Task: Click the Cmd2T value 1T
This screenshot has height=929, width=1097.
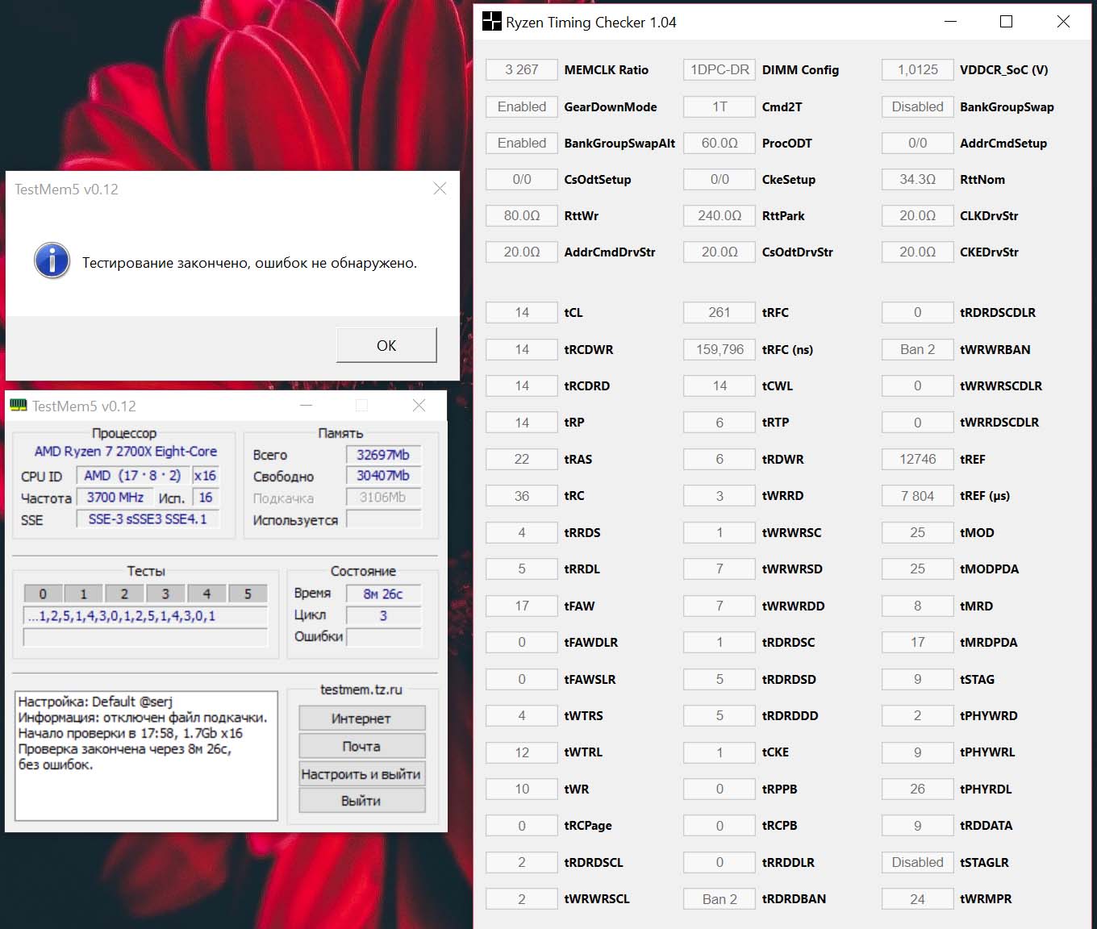Action: click(x=720, y=106)
